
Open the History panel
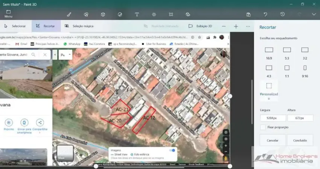[282, 14]
